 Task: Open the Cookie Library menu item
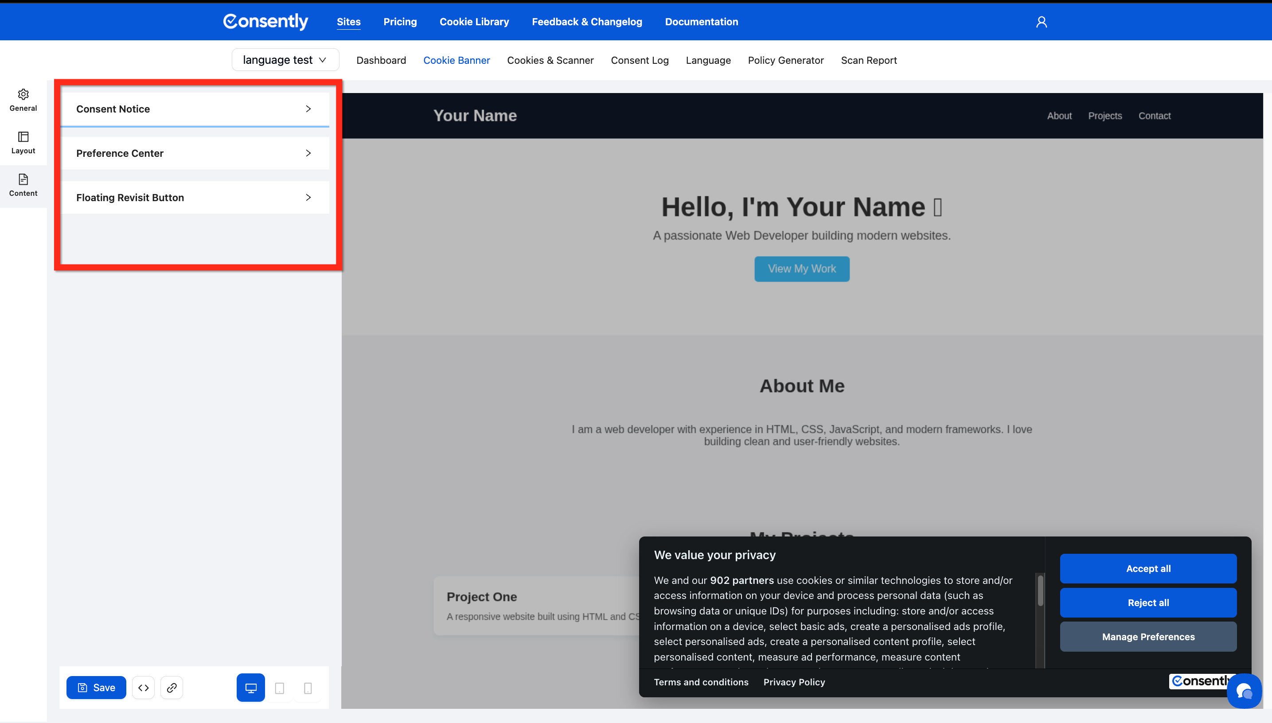coord(474,22)
